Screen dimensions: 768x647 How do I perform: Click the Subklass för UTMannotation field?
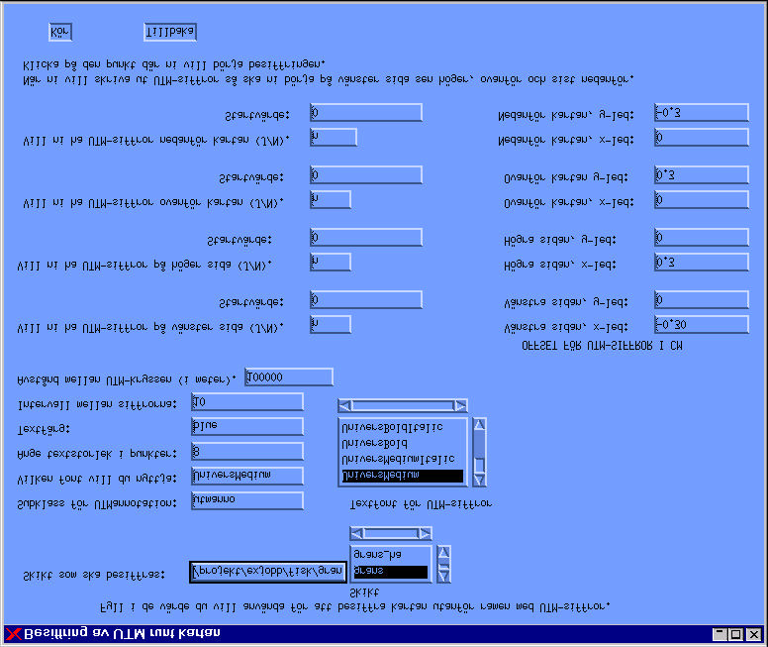pos(247,500)
